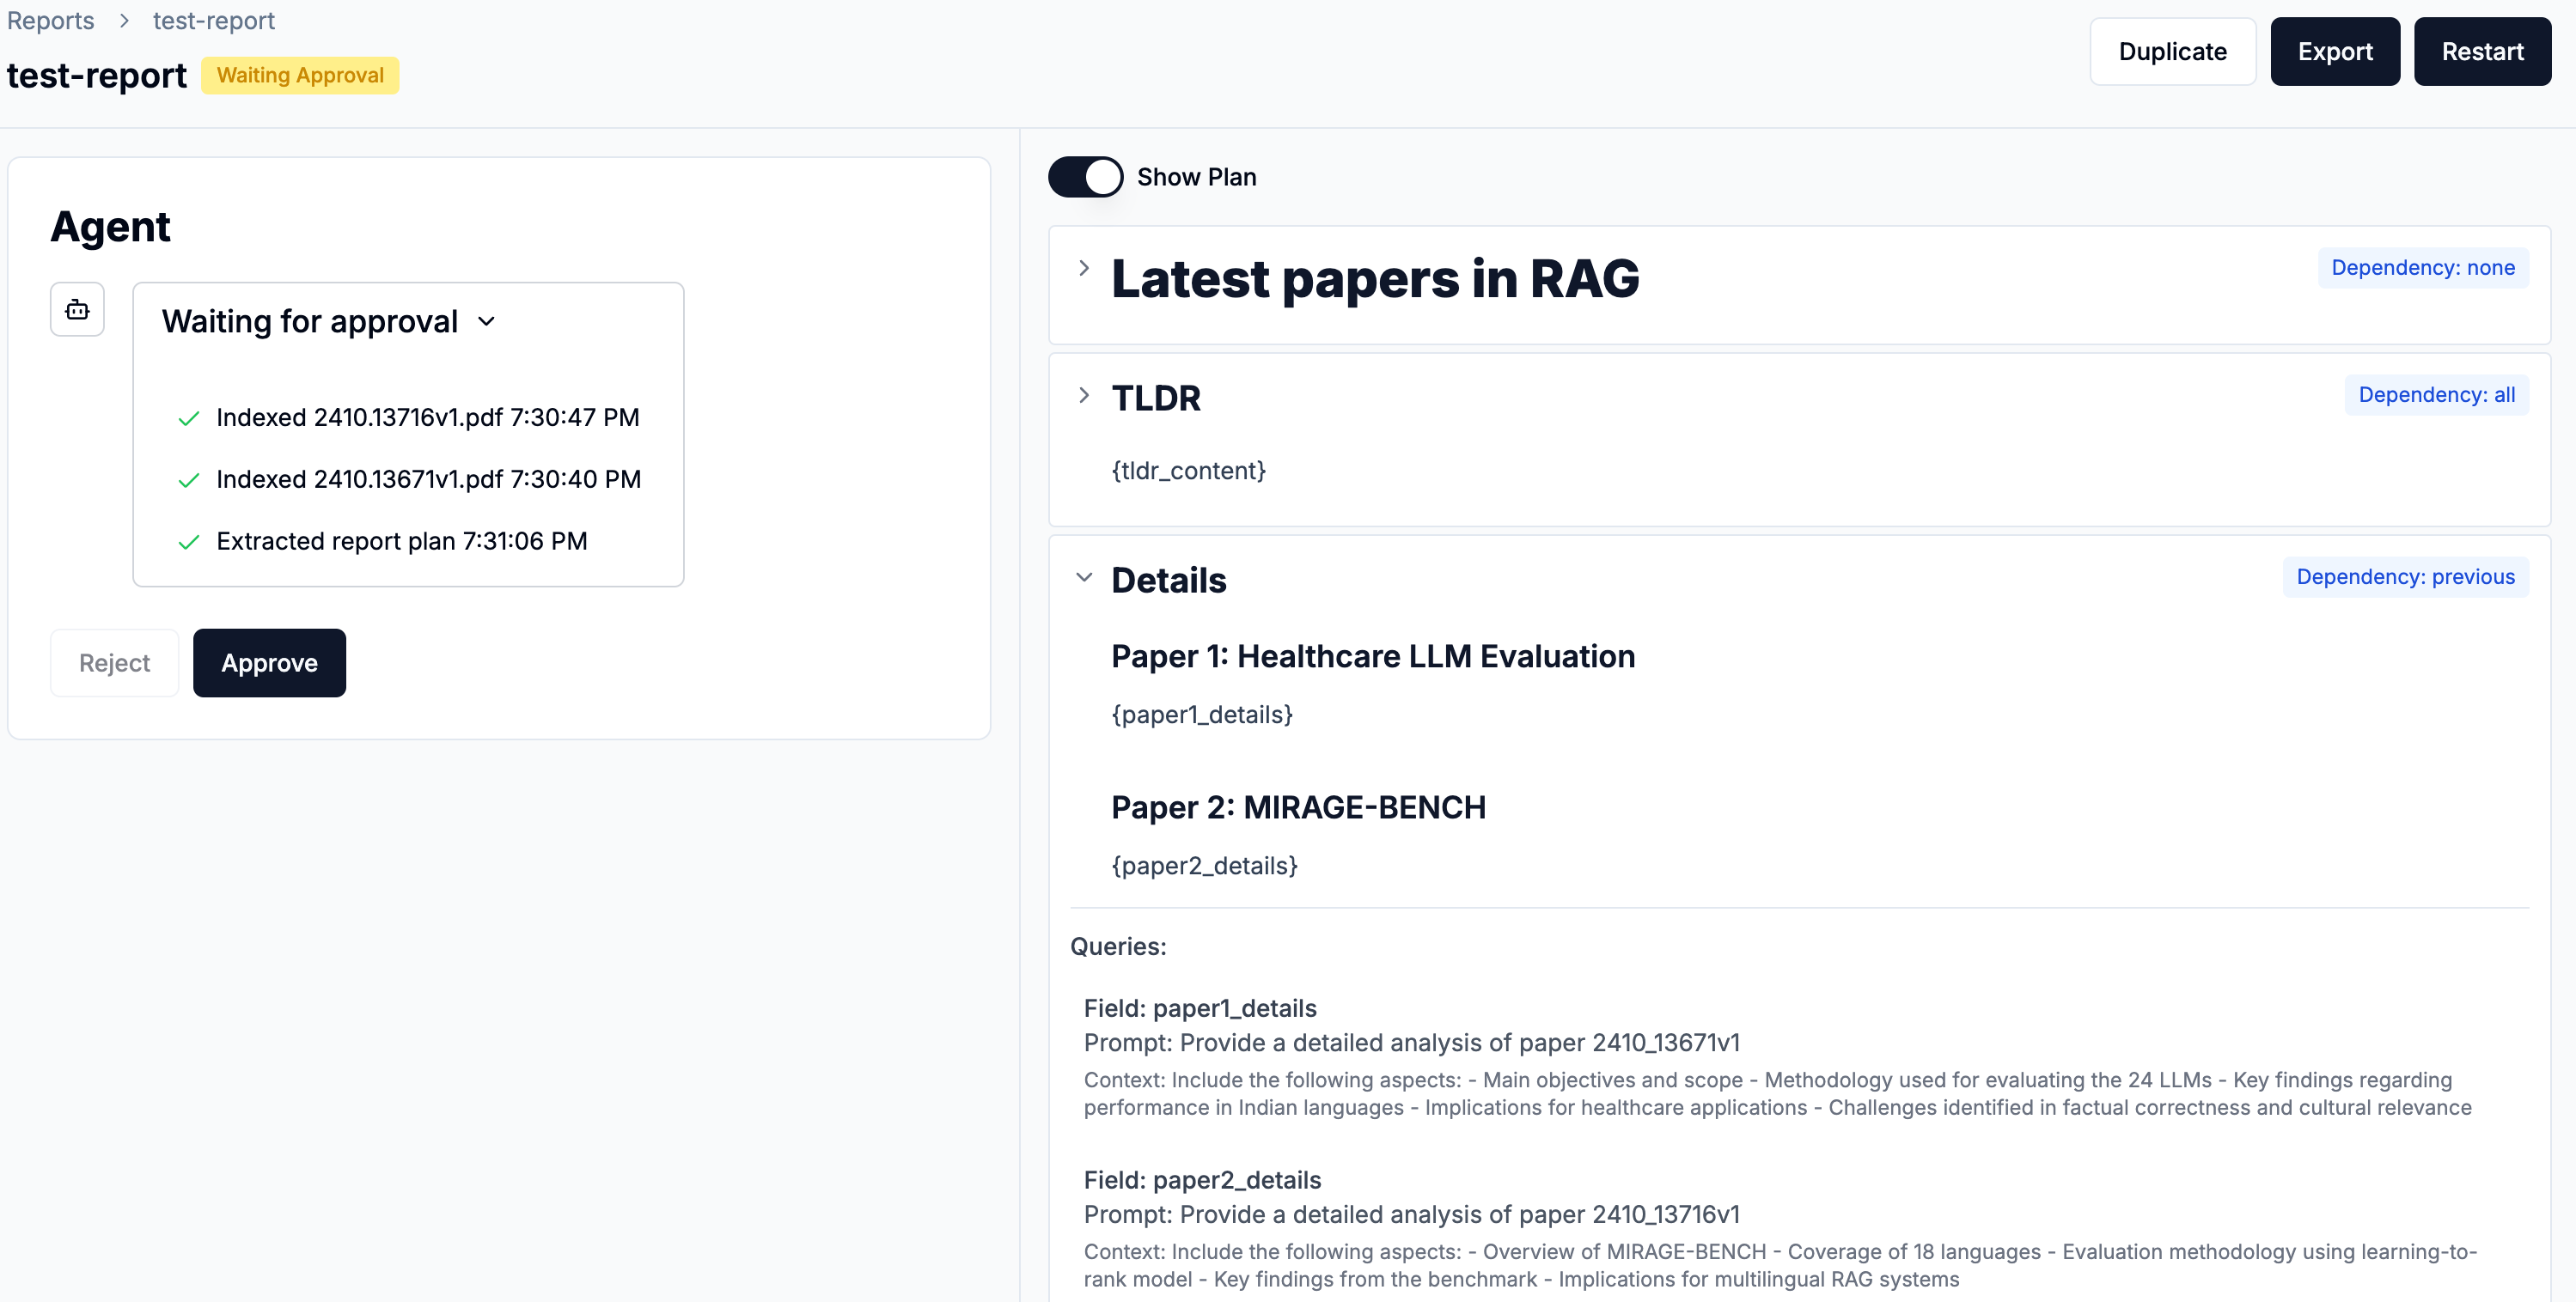Open test-report breadcrumb item
Viewport: 2576px width, 1302px height.
(213, 21)
